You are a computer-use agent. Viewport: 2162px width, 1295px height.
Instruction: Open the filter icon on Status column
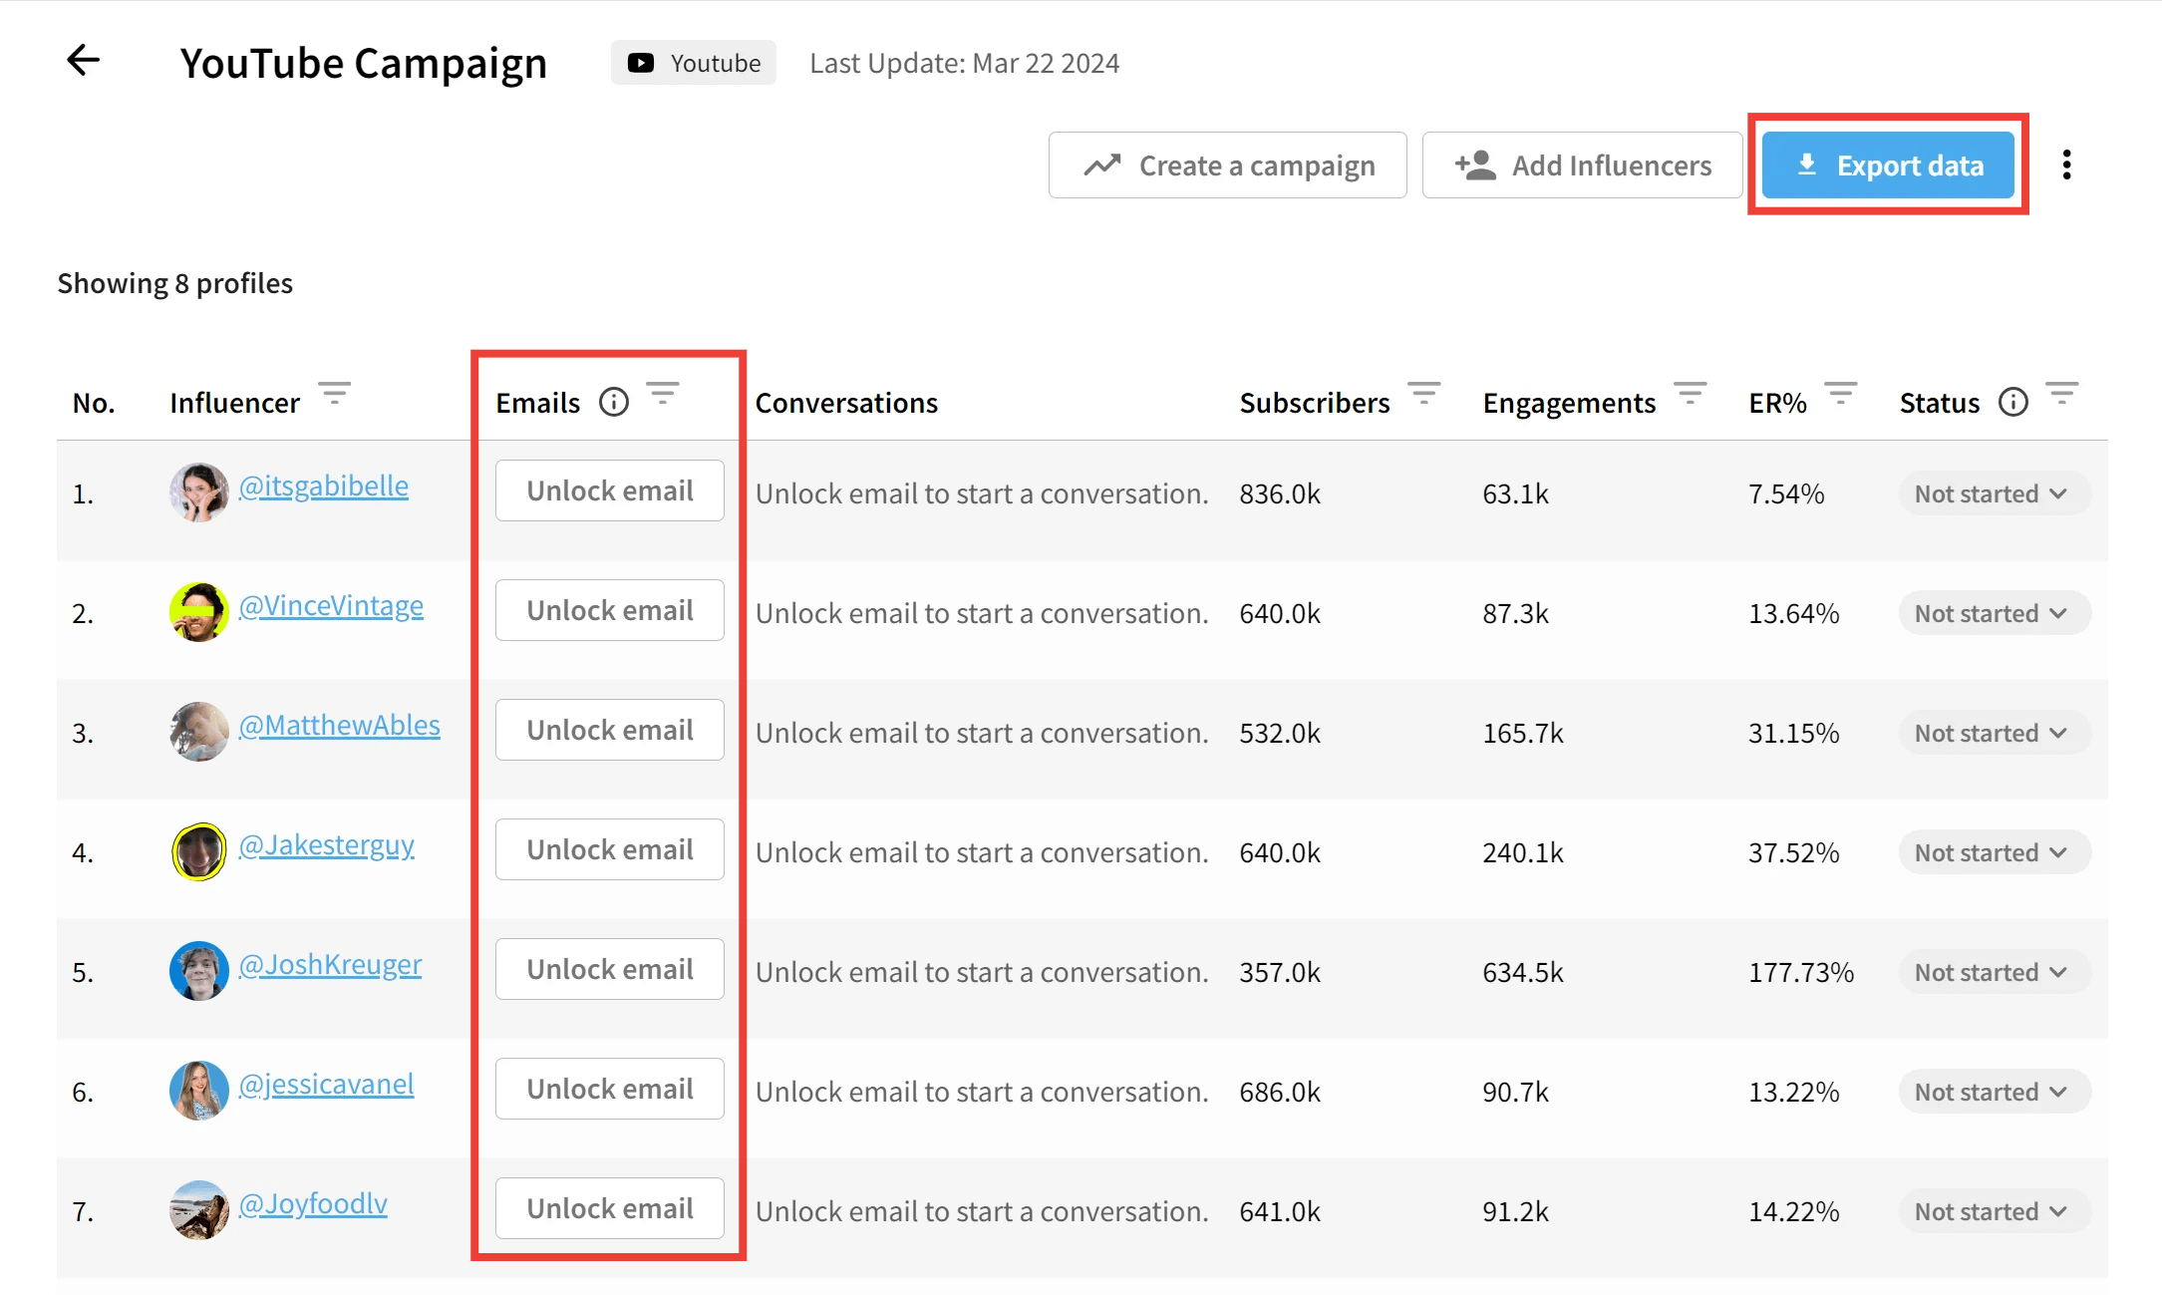click(x=2062, y=393)
